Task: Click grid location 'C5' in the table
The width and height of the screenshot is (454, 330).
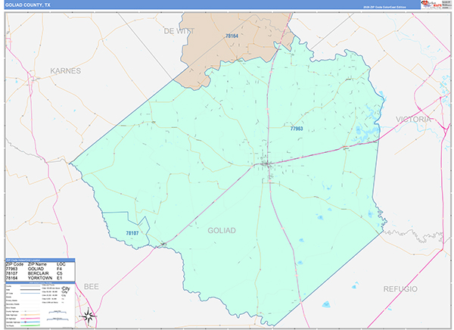Action: coord(59,273)
